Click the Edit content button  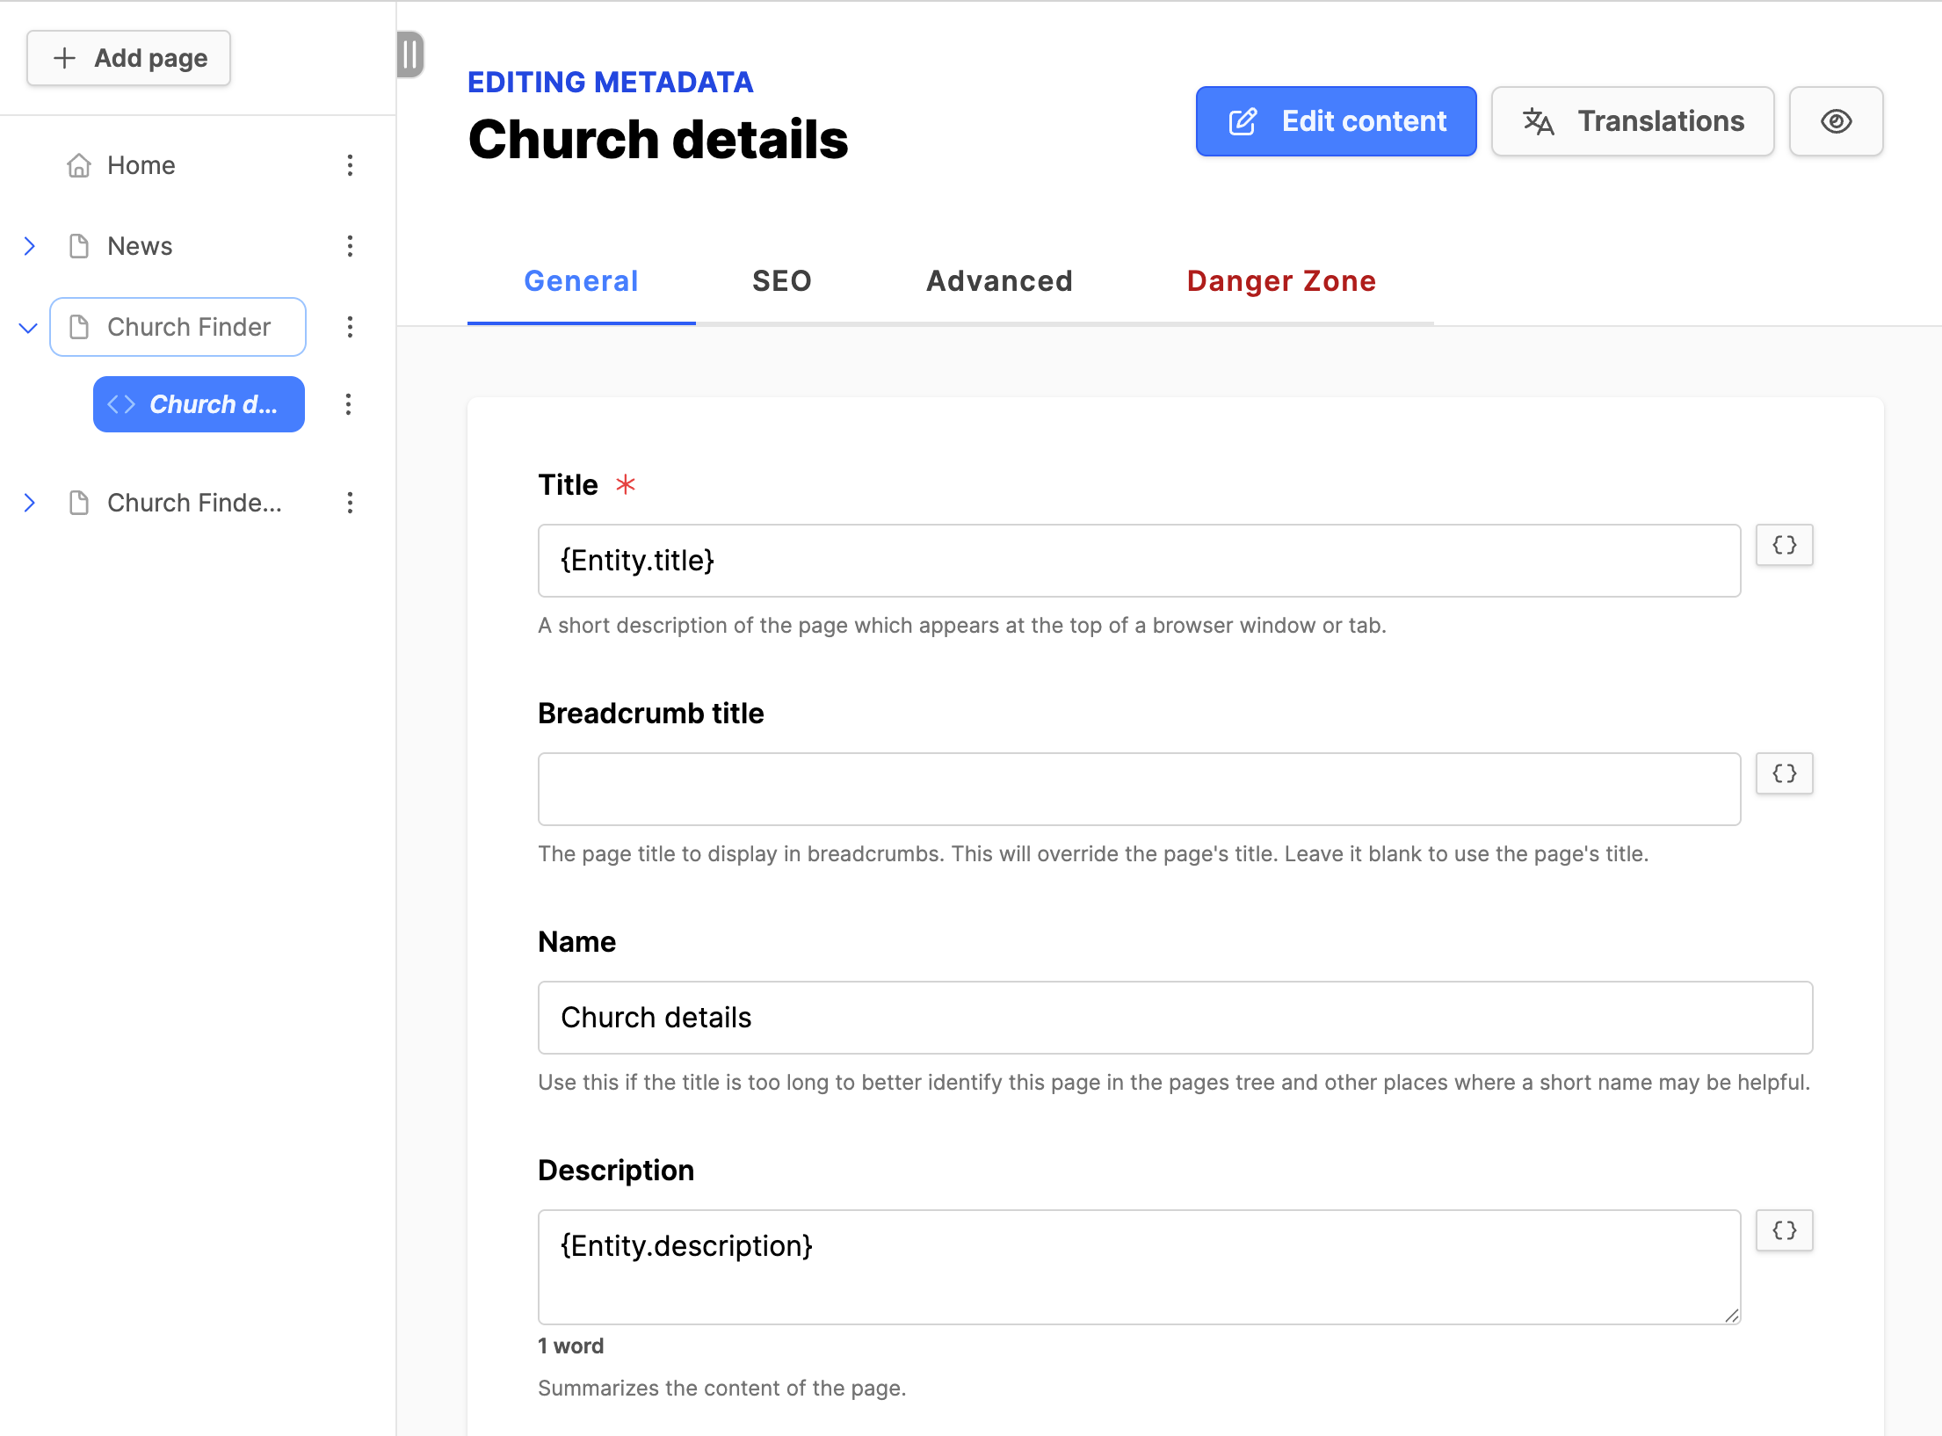[1336, 121]
